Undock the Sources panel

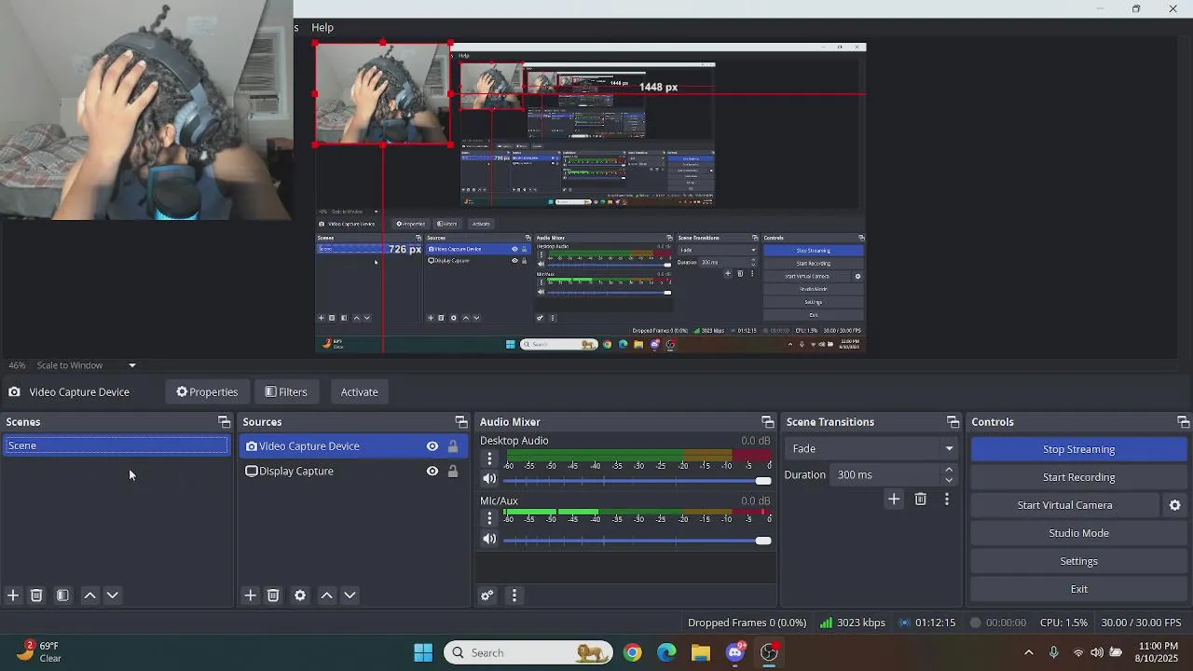(460, 422)
